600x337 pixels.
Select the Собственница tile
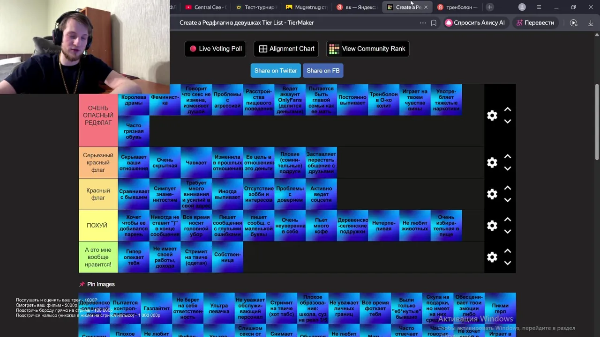[227, 257]
